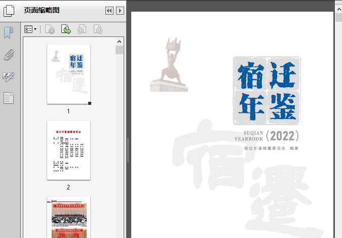342x238 pixels.
Task: Select page 3 thumbnail with photo
Action: click(68, 217)
